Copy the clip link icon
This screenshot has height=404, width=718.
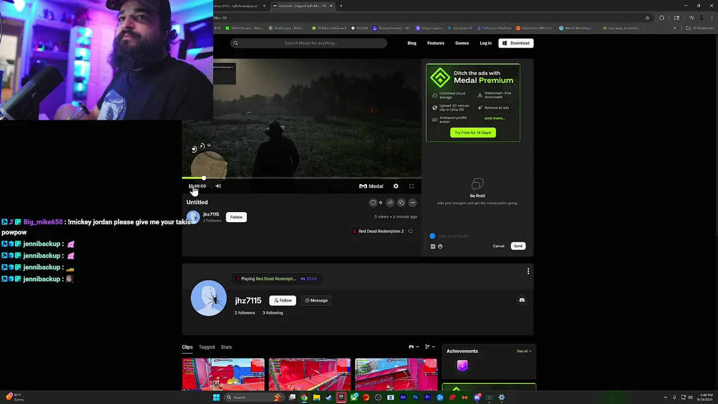(401, 203)
